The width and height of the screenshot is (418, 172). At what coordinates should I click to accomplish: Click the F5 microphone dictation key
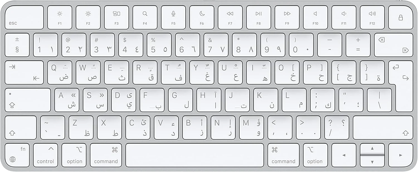173,18
